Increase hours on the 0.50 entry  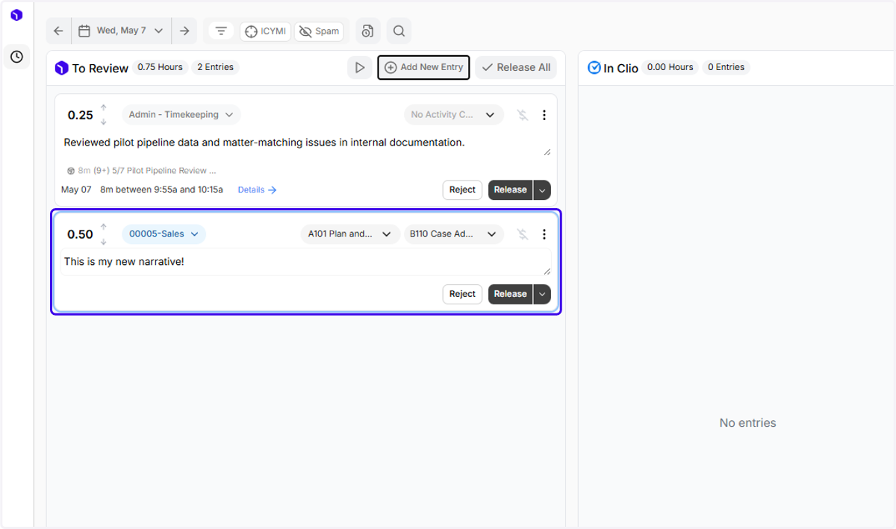pos(104,227)
